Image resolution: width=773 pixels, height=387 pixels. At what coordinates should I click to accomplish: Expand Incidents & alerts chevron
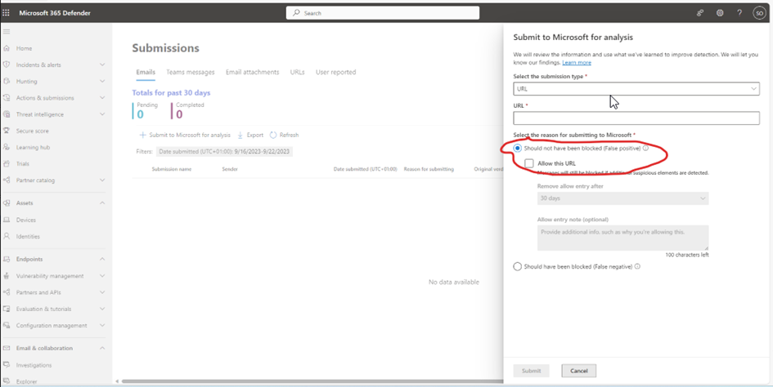(x=102, y=64)
